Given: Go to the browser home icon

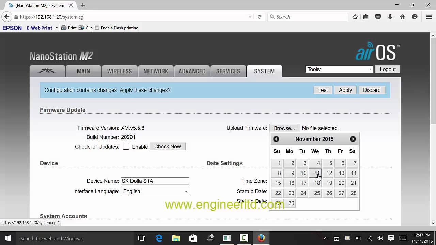Looking at the screenshot, I should (x=403, y=17).
